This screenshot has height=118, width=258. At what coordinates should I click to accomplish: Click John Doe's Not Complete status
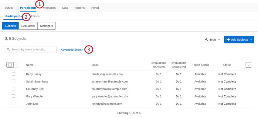[227, 104]
